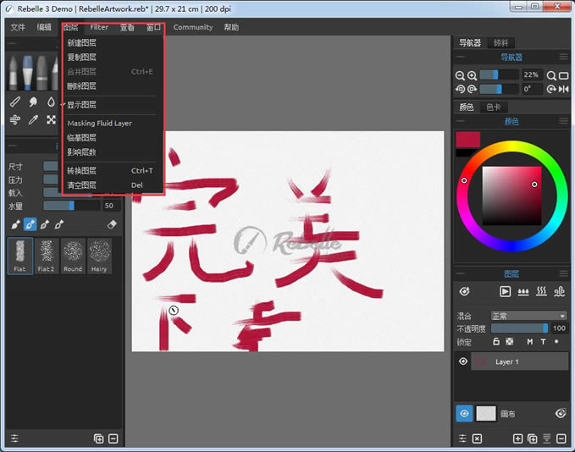Pick the blend tool below the brushes
The height and width of the screenshot is (452, 575).
14,102
